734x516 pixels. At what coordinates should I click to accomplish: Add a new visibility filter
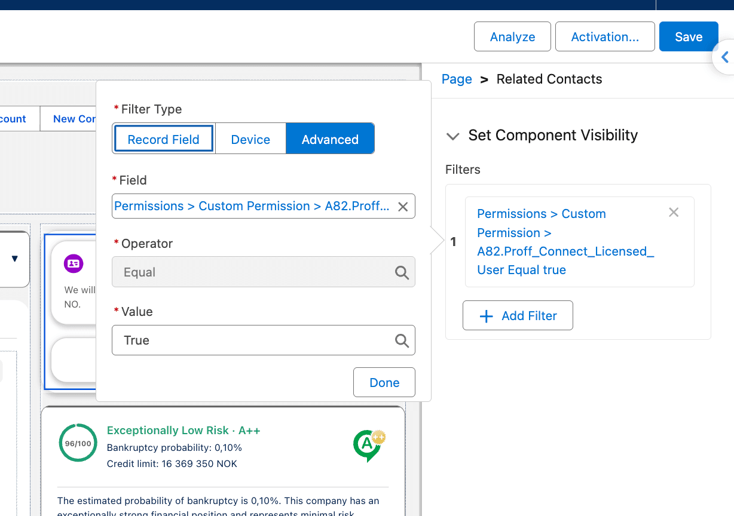pyautogui.click(x=518, y=316)
